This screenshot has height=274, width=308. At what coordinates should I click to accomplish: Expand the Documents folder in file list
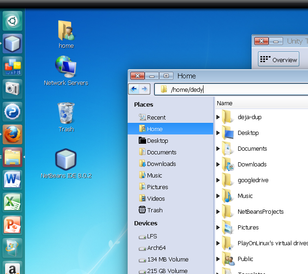tap(218, 148)
